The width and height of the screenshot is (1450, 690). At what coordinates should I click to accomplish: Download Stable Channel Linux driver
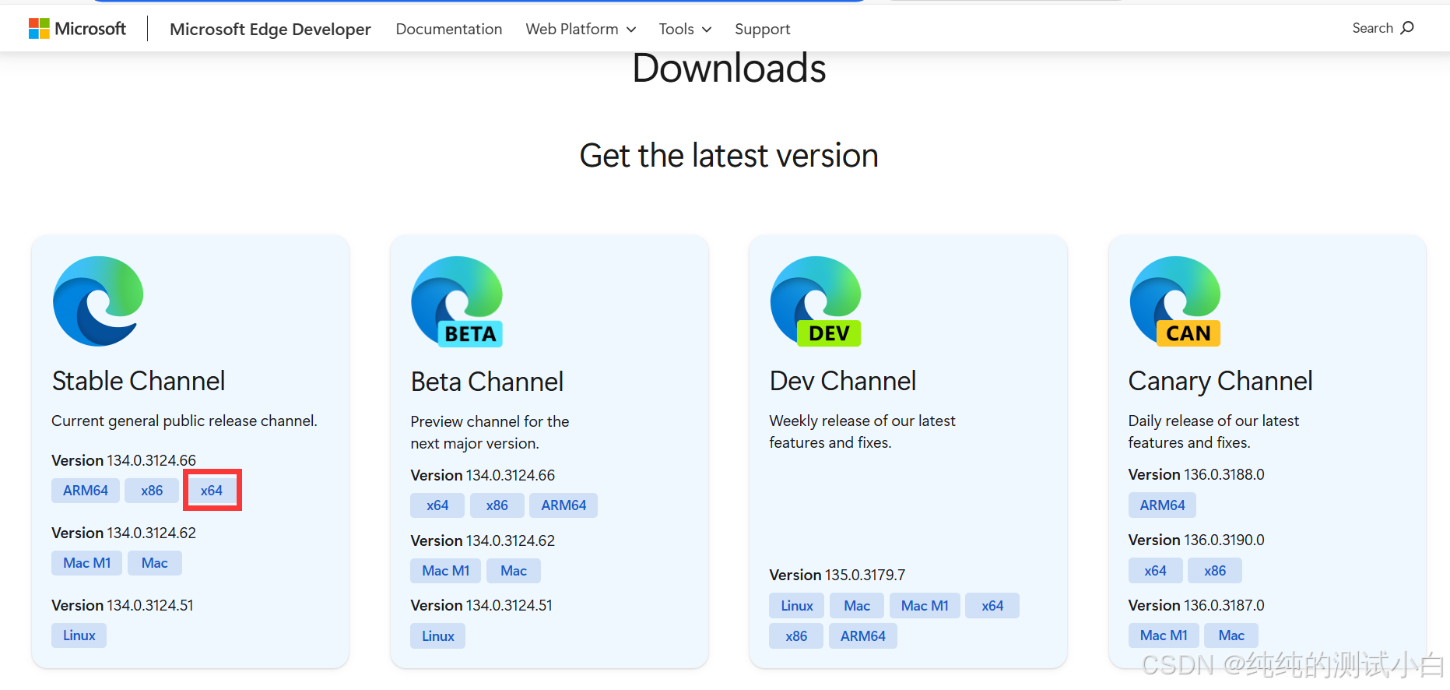pyautogui.click(x=79, y=635)
